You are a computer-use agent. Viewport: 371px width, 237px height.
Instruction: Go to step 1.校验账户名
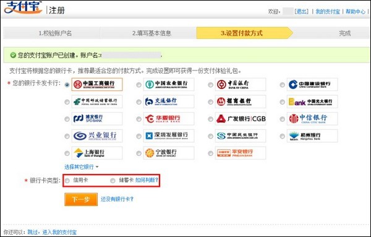point(52,33)
